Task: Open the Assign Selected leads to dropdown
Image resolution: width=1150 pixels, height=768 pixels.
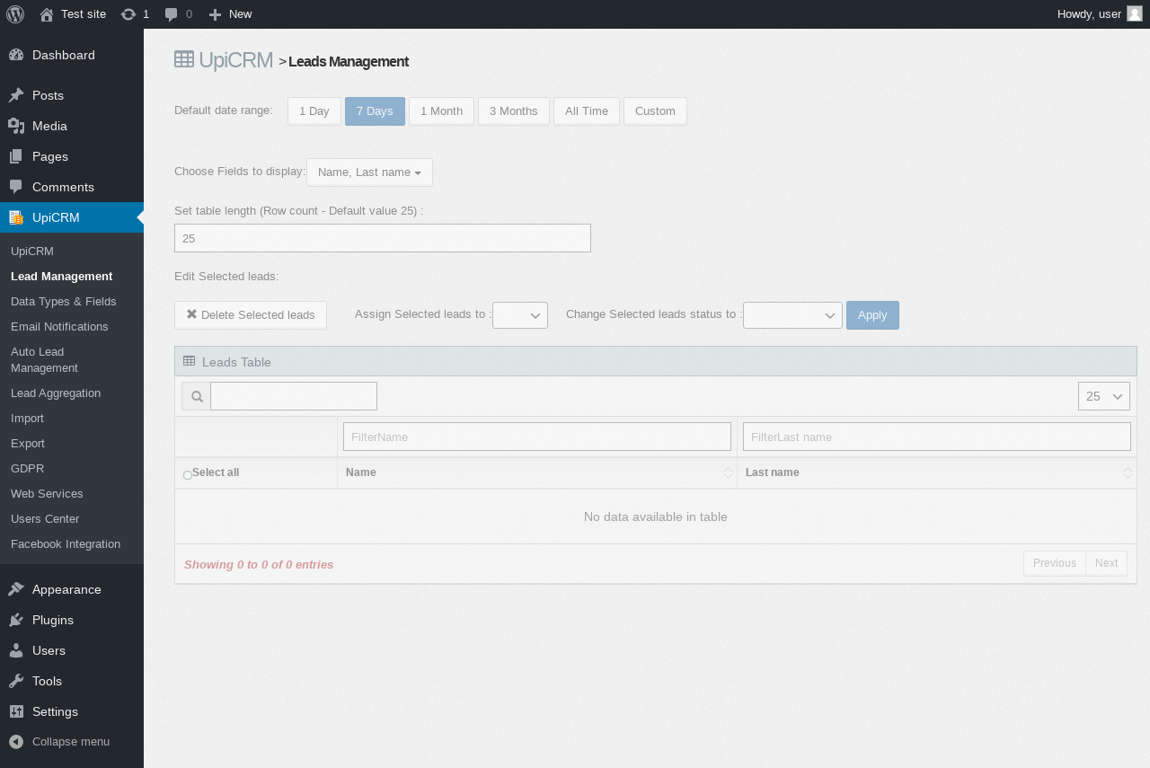Action: [x=520, y=315]
